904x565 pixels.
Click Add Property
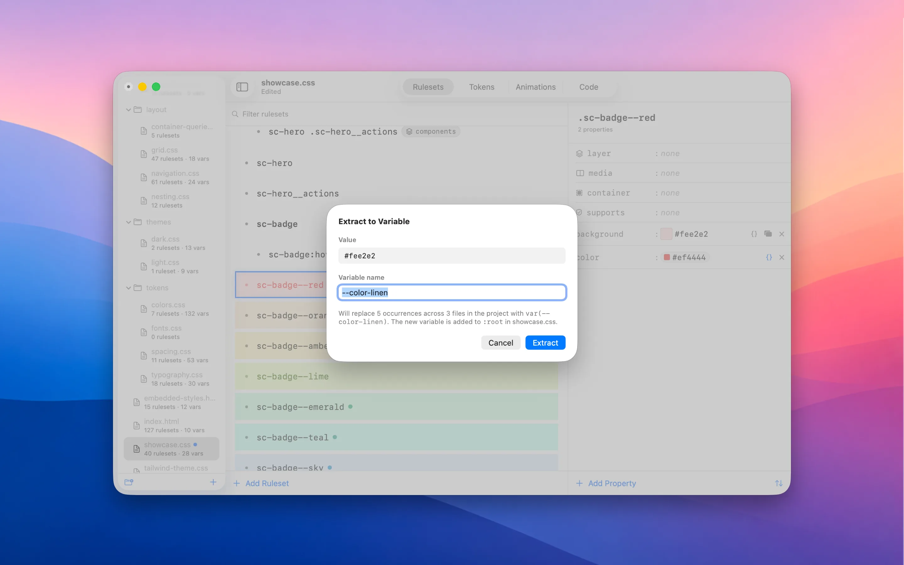pos(606,483)
